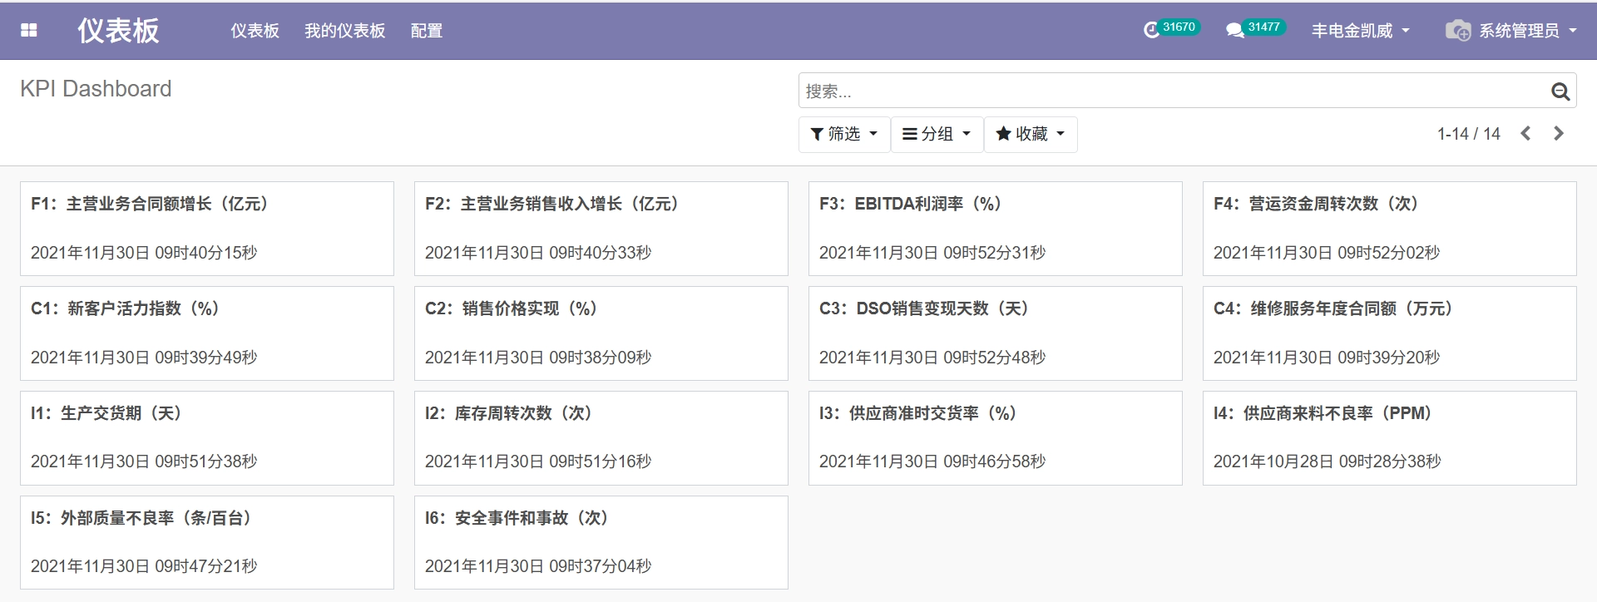Expand the 收藏 favorites dropdown
Screen dimensions: 1597x602
click(1031, 134)
